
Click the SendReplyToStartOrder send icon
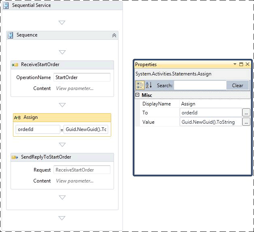(x=15, y=157)
